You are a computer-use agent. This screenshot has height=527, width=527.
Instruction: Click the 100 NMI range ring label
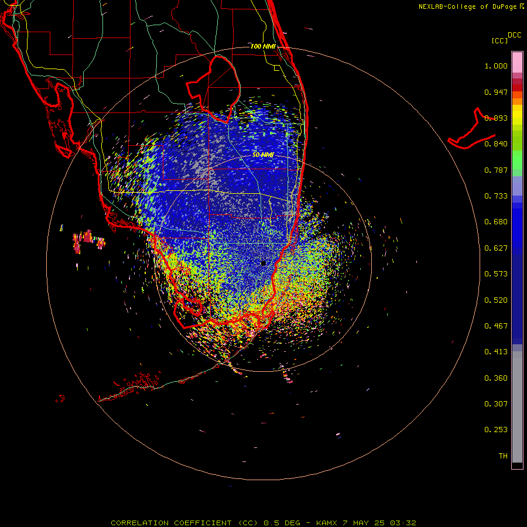point(263,46)
